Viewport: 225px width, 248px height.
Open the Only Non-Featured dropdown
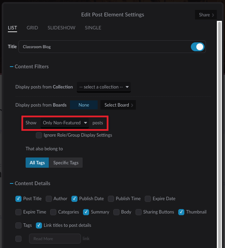pos(65,123)
